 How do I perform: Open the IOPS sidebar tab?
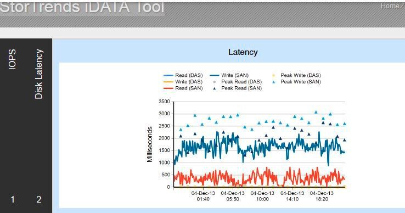tap(13, 59)
